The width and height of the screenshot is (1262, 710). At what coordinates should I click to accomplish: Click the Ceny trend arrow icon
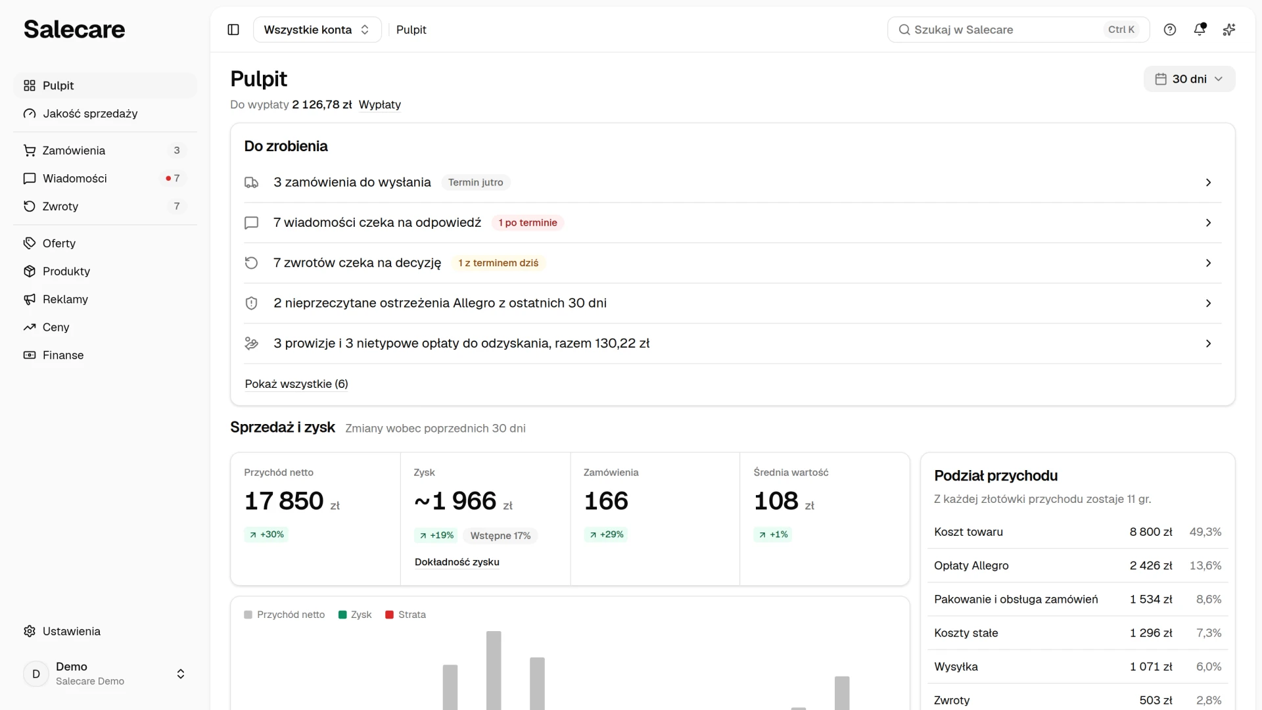pos(30,327)
